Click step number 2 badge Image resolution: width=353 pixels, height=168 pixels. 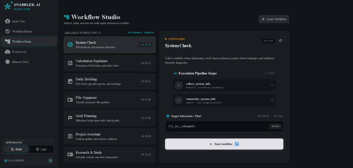(x=179, y=100)
